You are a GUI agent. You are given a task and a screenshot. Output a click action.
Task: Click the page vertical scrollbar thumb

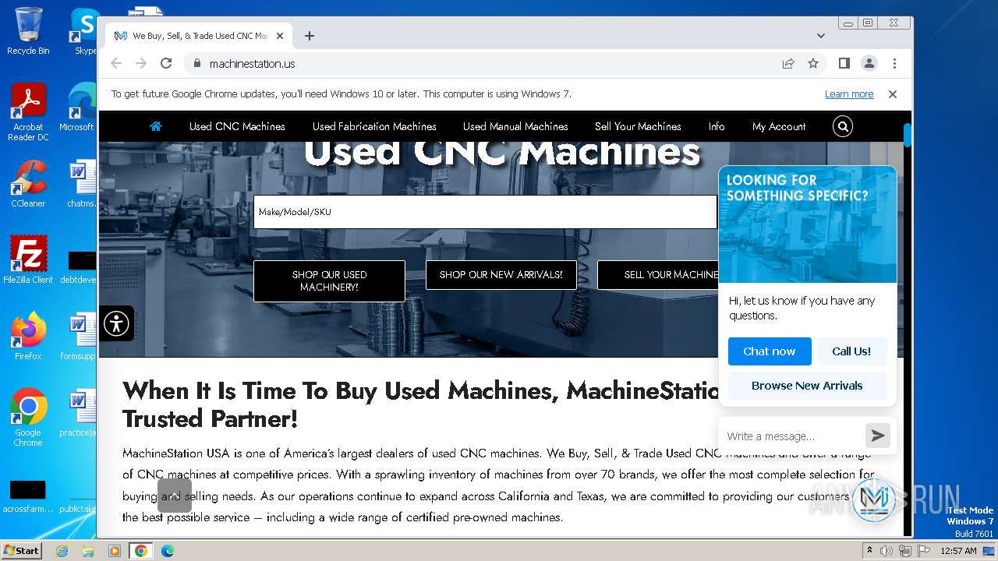click(x=908, y=134)
